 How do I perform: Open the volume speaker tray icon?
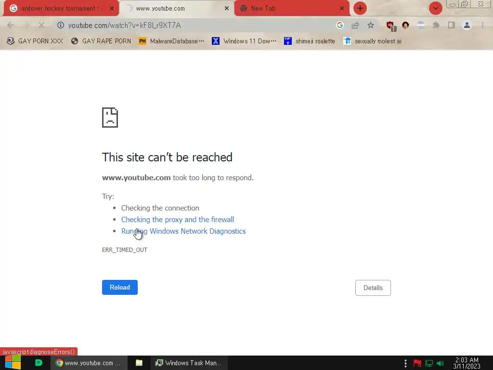[x=440, y=363]
